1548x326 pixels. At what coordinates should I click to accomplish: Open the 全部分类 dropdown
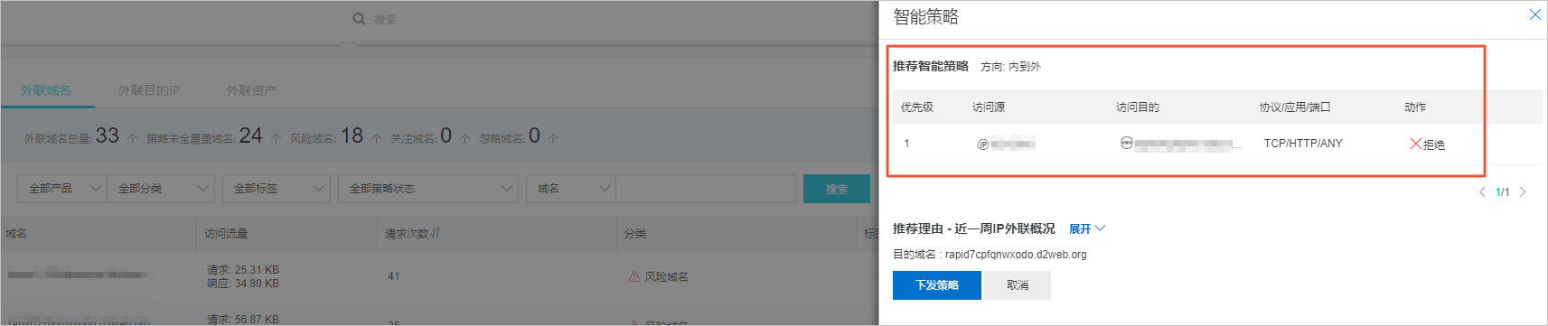pos(161,188)
